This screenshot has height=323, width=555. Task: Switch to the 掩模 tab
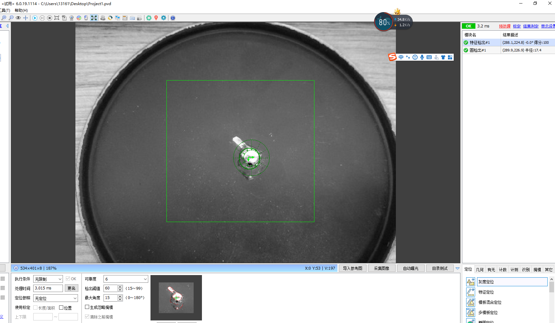(x=537, y=270)
